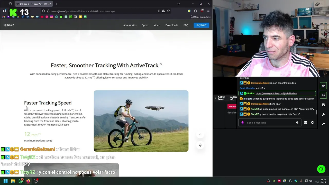Viewport: 329px width, 185px height.
Task: Toggle the broadcast signal sidebar icon
Action: [x=323, y=95]
